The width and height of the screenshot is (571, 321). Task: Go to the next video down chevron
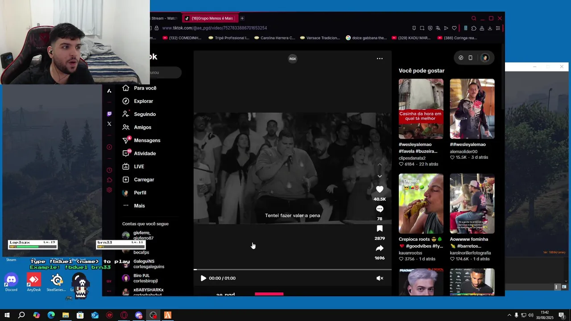click(x=380, y=176)
